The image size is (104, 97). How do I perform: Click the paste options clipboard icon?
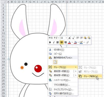(x=50, y=58)
